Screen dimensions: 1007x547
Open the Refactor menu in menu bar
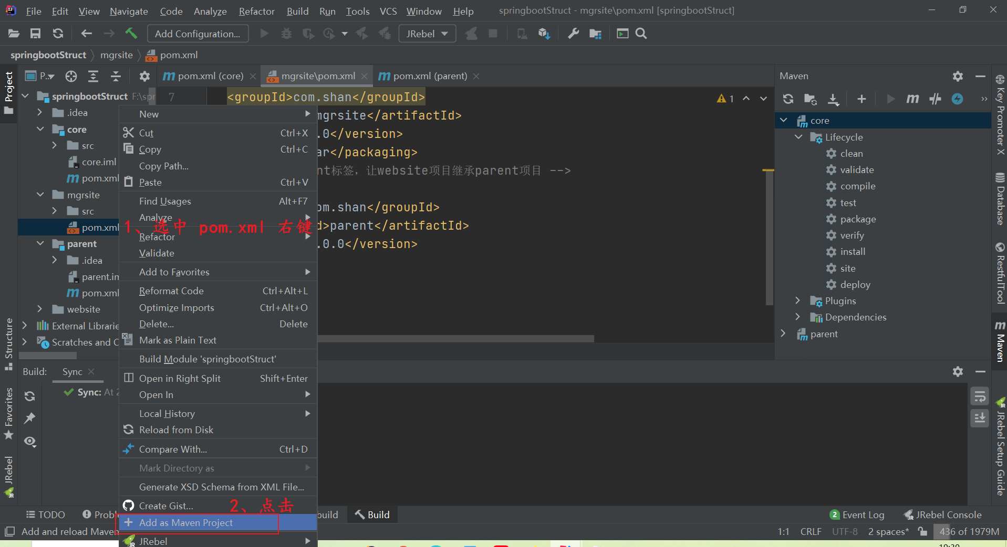pyautogui.click(x=256, y=11)
